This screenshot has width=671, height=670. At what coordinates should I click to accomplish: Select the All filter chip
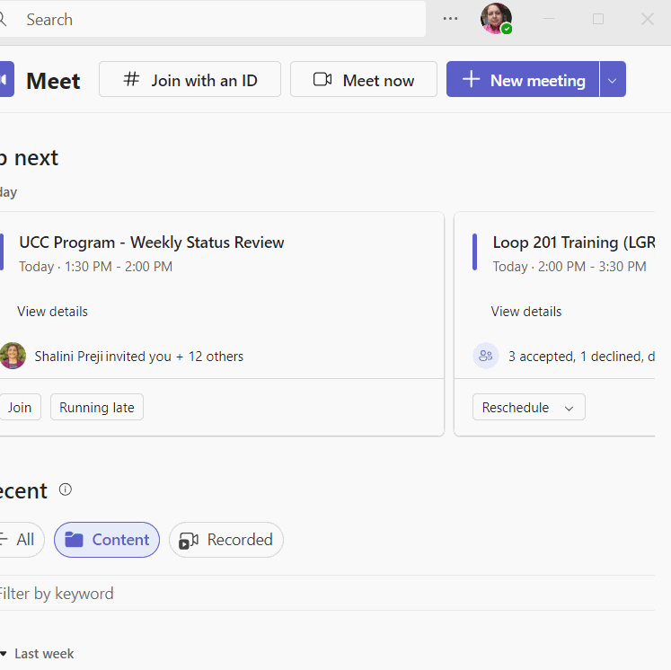[20, 540]
